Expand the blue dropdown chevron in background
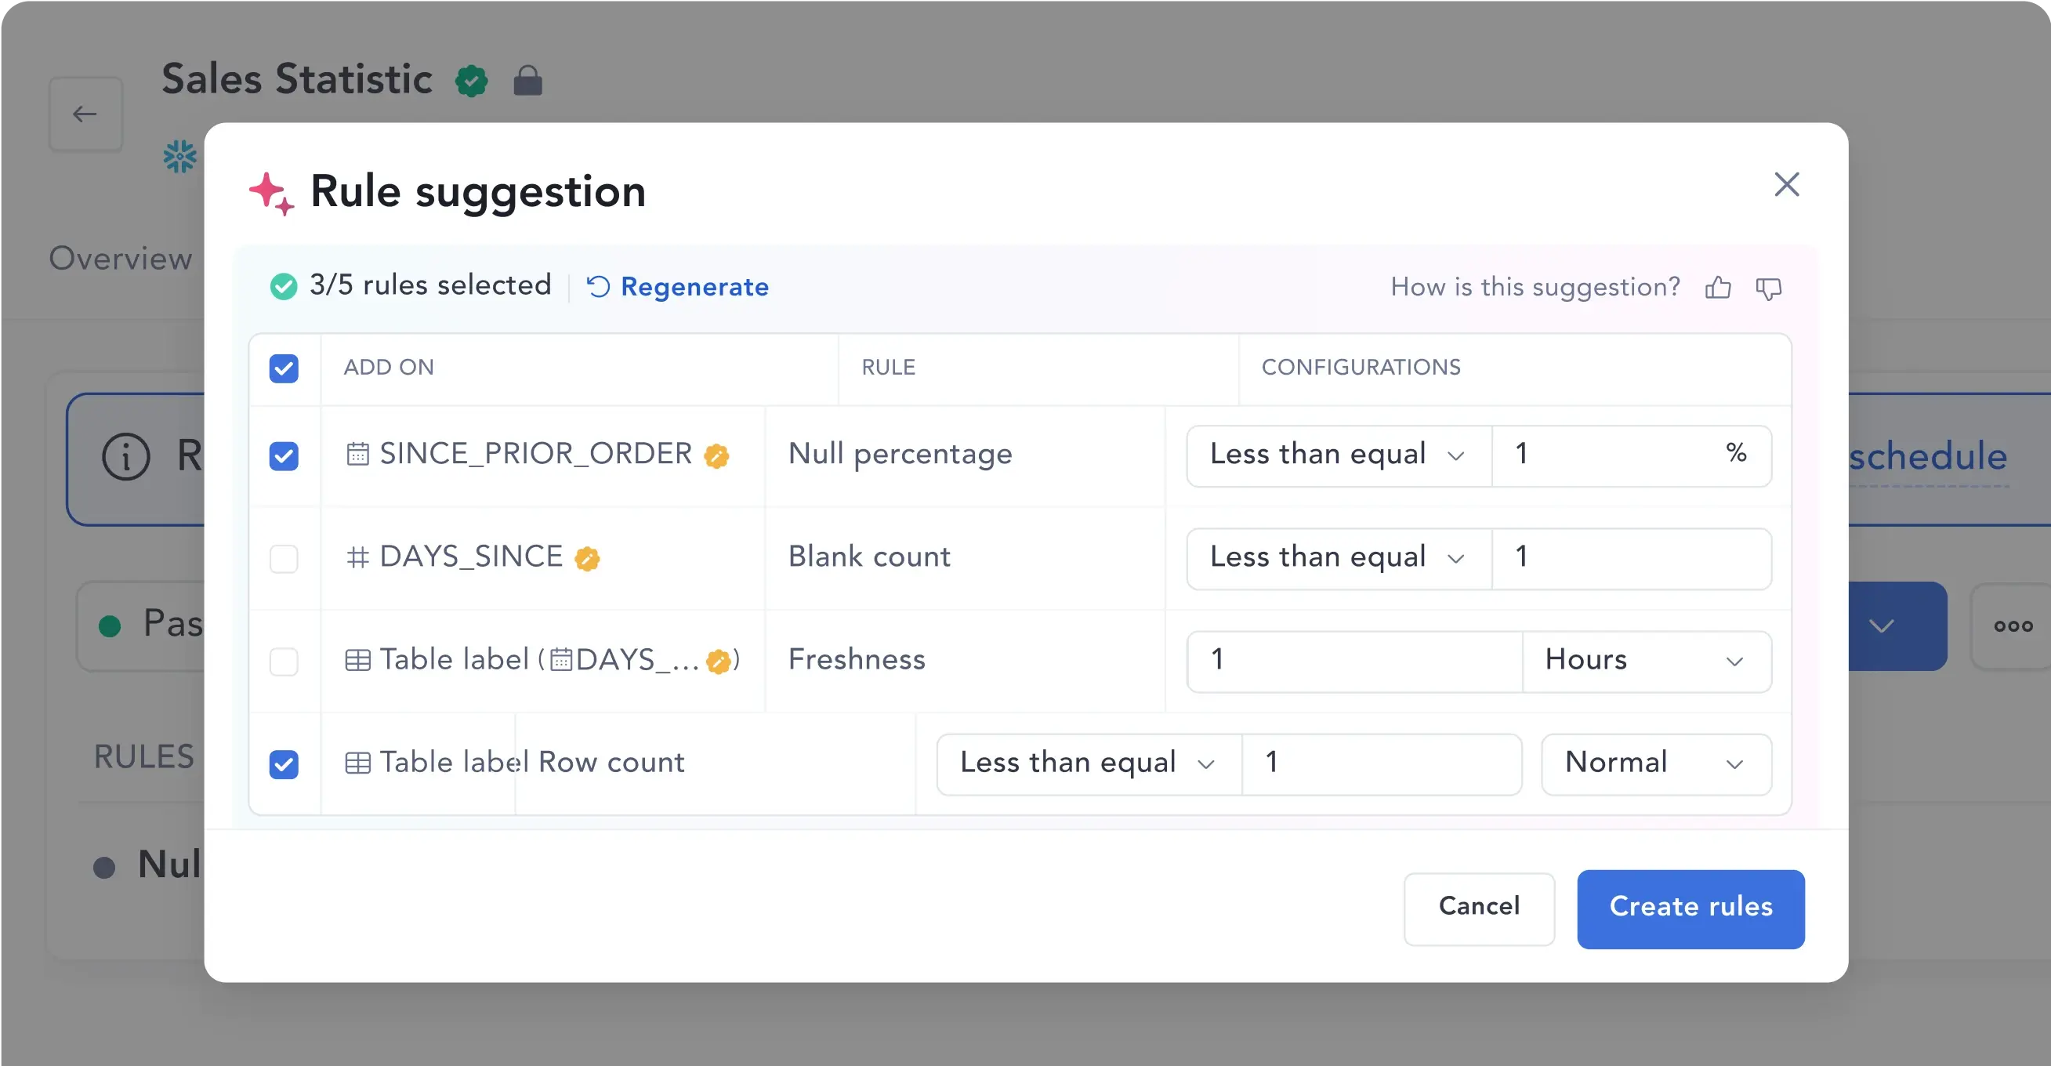Viewport: 2051px width, 1066px height. pos(1882,625)
